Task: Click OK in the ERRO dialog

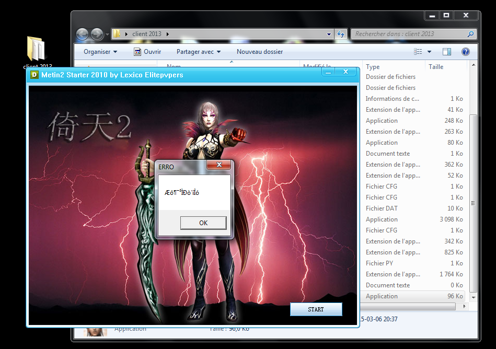Action: [203, 223]
